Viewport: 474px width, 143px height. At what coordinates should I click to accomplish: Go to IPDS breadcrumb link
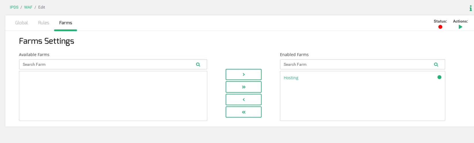pyautogui.click(x=14, y=7)
